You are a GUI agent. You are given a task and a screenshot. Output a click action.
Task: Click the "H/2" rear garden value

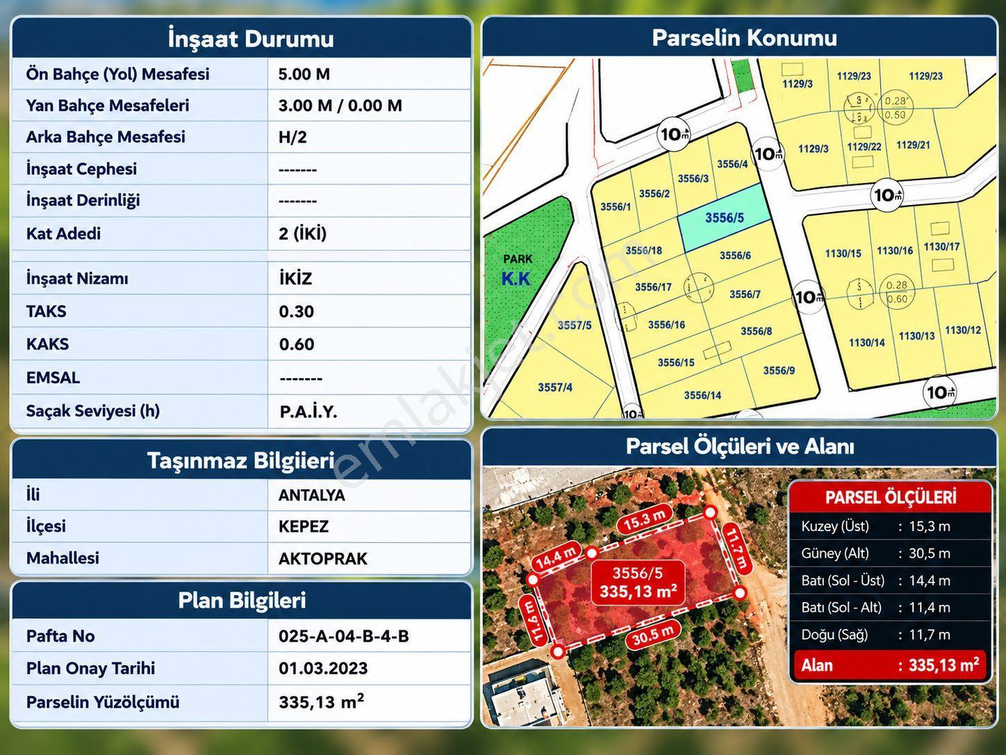[x=292, y=137]
